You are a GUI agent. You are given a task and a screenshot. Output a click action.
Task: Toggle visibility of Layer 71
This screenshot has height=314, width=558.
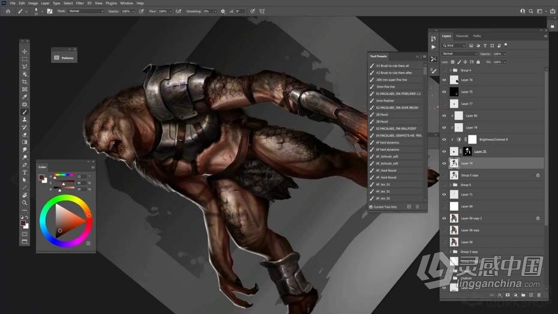[x=444, y=195]
